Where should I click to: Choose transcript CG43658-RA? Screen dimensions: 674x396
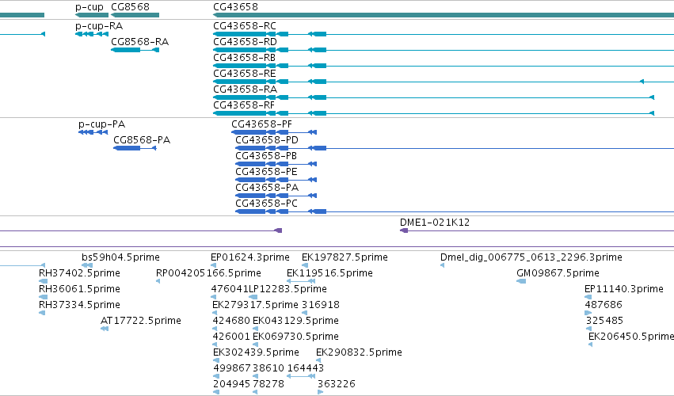click(x=245, y=89)
